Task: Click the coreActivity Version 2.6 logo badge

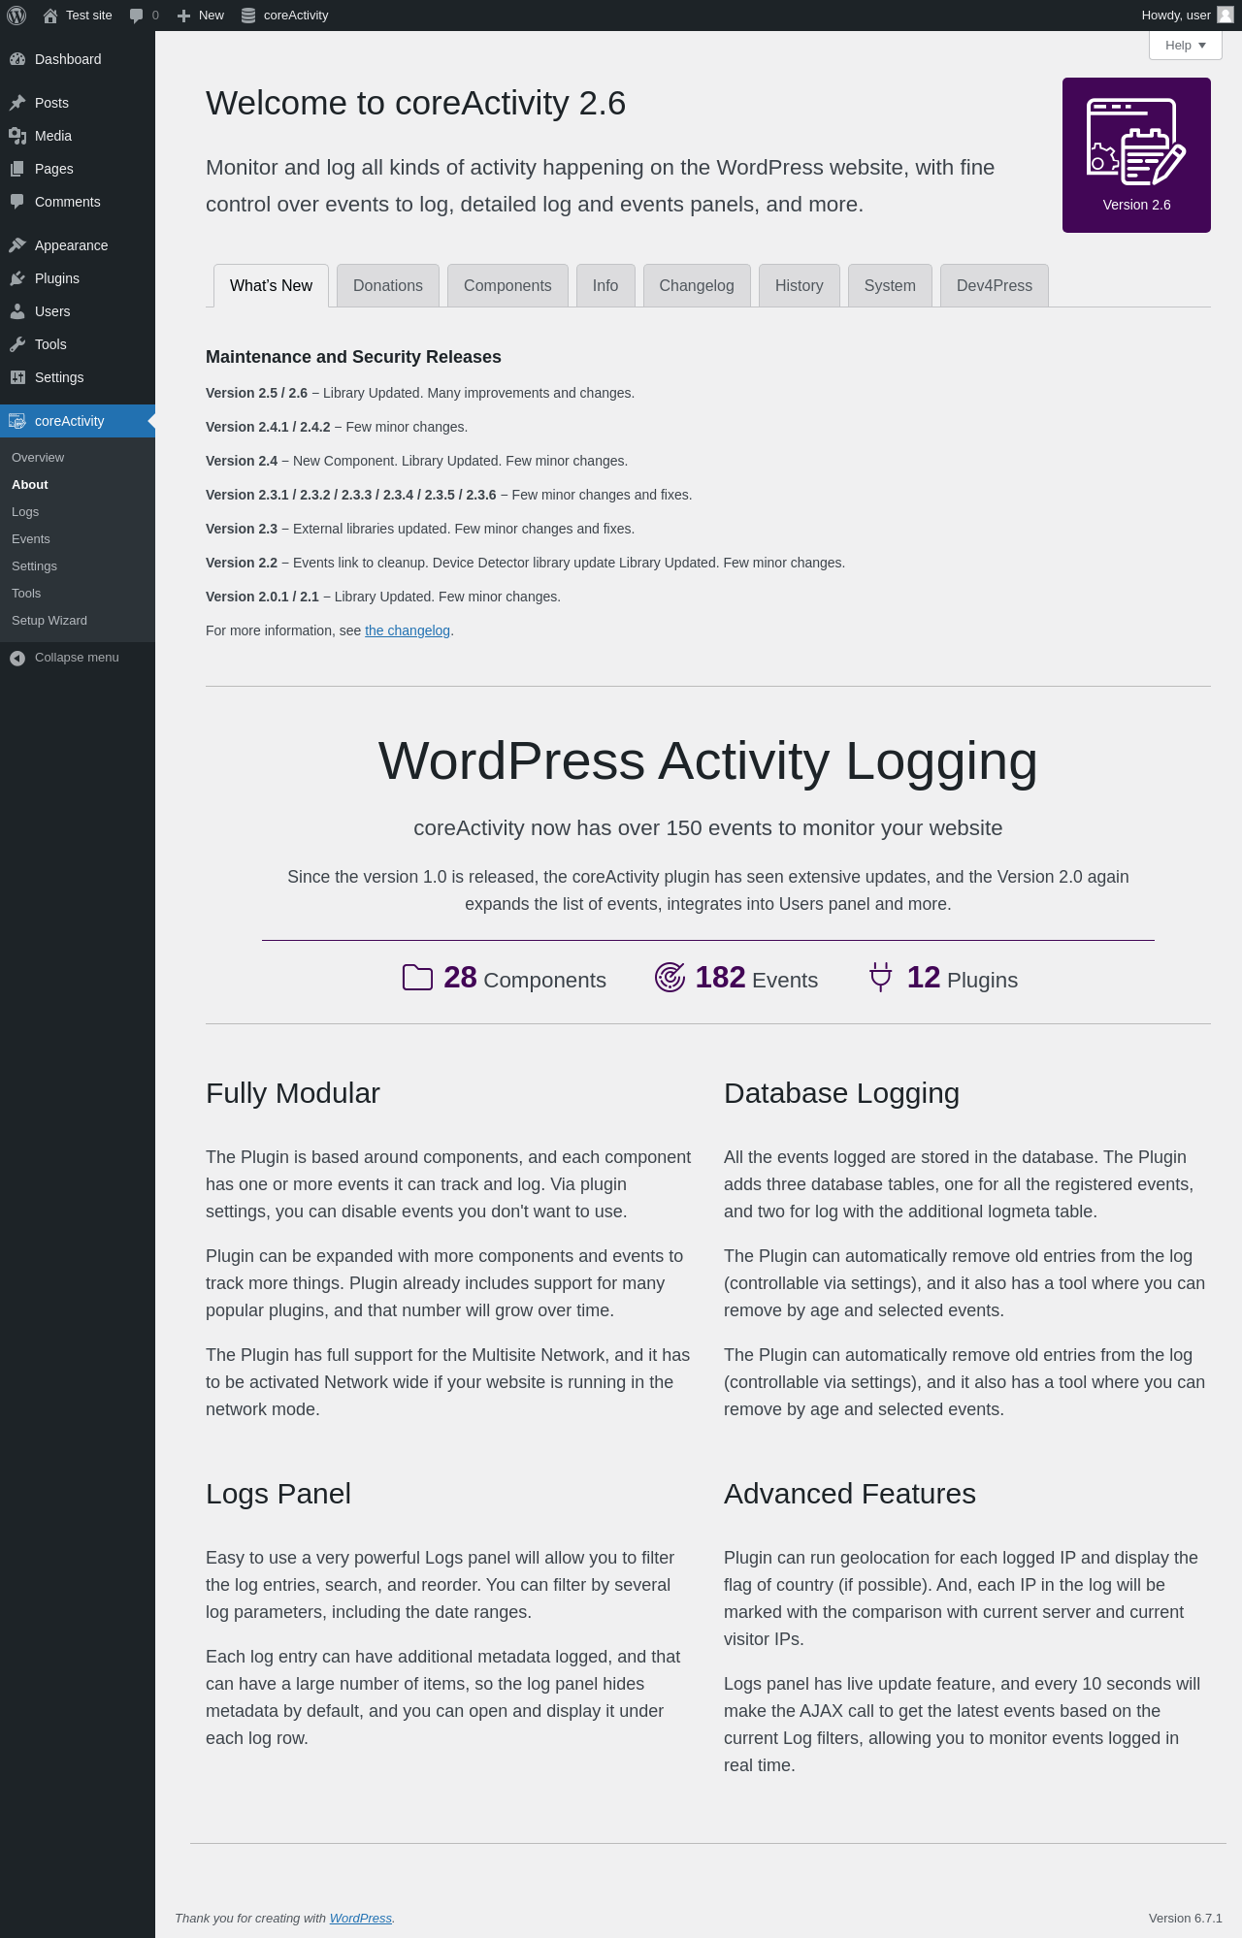Action: click(x=1136, y=155)
